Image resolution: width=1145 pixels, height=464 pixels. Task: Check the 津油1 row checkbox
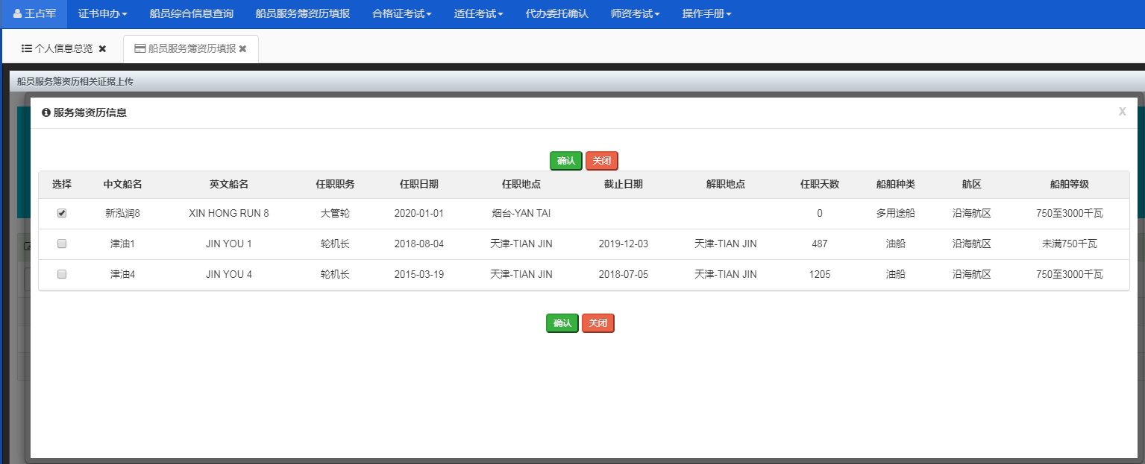pyautogui.click(x=62, y=244)
